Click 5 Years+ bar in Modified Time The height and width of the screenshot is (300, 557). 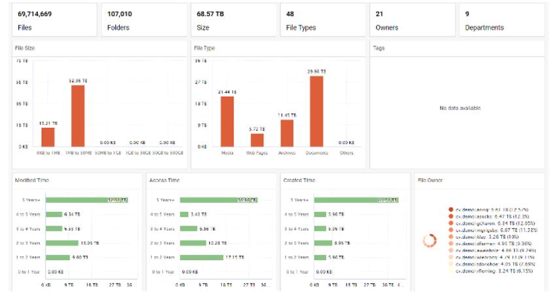[x=86, y=200]
